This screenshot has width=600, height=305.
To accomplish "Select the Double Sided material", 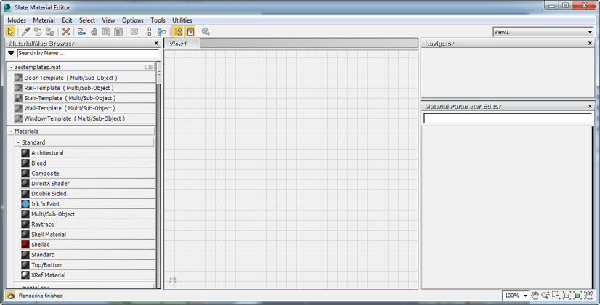I will [88, 194].
